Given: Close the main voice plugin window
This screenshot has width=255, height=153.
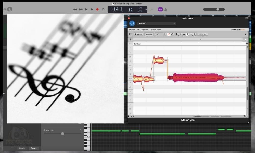Looking at the screenshot, I should (129, 18).
